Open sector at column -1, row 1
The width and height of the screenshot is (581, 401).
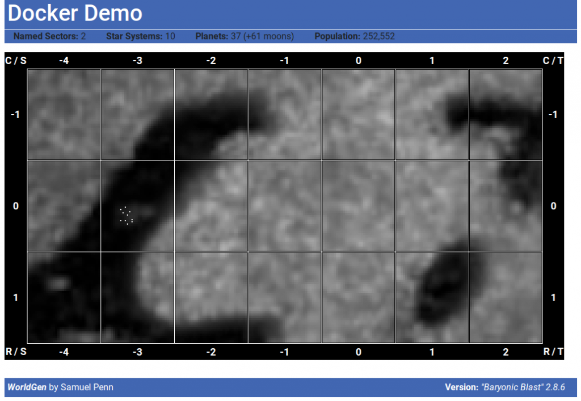[x=285, y=297]
